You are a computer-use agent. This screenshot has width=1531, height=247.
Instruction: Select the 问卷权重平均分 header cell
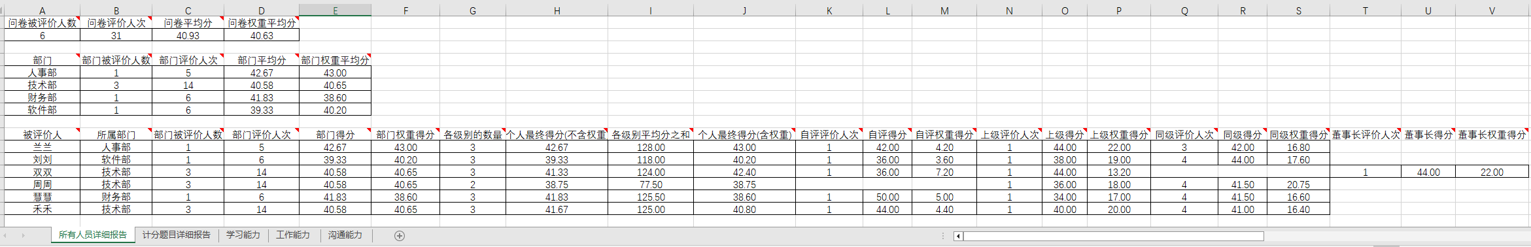[x=262, y=23]
